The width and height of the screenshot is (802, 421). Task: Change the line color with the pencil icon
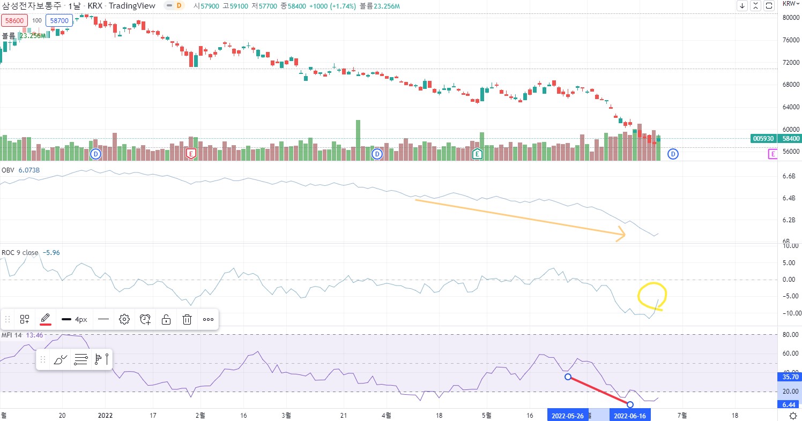(x=46, y=319)
